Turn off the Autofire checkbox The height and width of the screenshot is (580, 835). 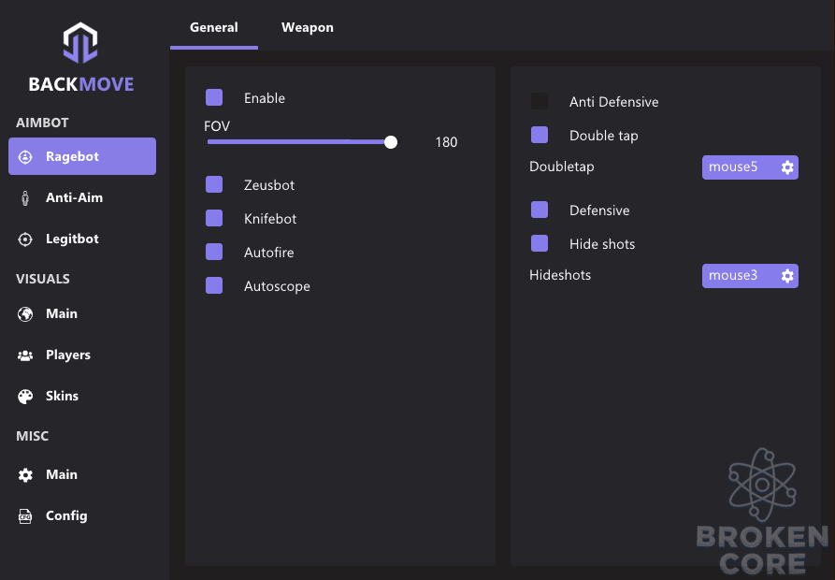point(214,252)
